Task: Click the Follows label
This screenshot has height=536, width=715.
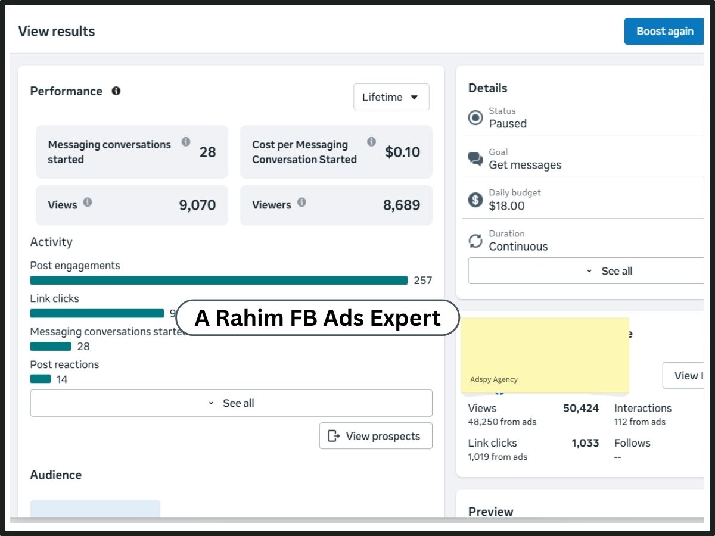Action: [x=632, y=443]
